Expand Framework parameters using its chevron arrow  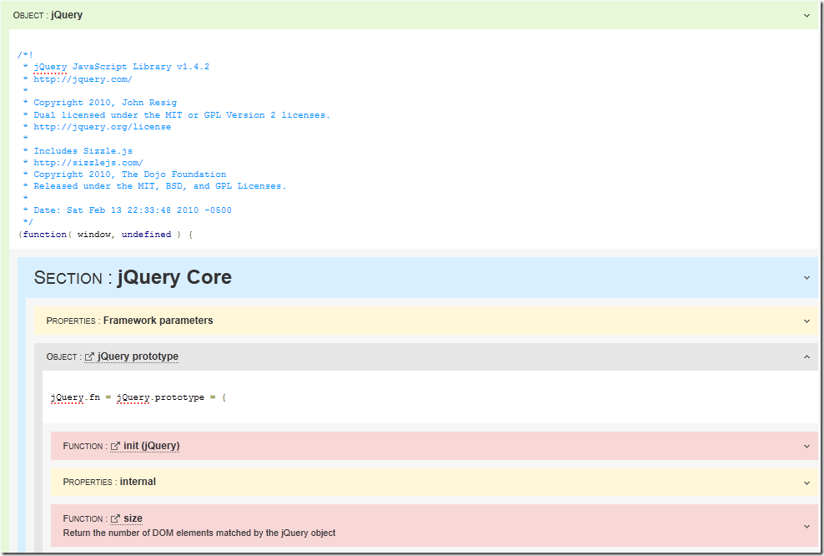(806, 321)
